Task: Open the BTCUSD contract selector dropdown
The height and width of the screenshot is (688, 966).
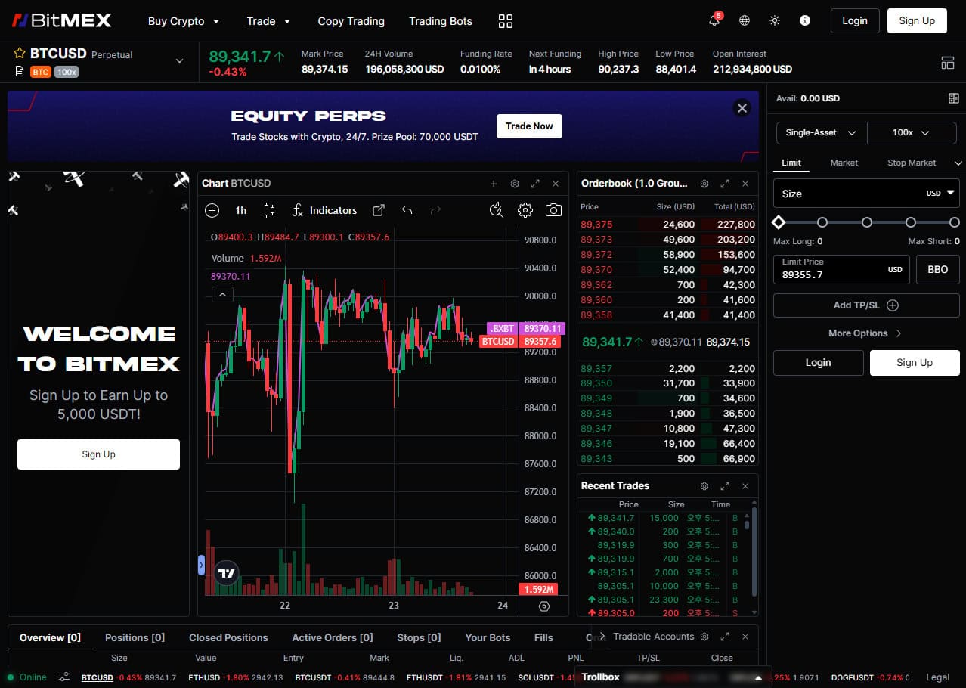Action: [179, 60]
